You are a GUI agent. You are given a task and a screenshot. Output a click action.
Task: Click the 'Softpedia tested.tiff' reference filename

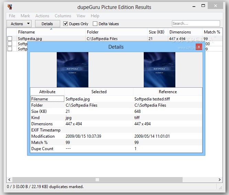pos(152,99)
